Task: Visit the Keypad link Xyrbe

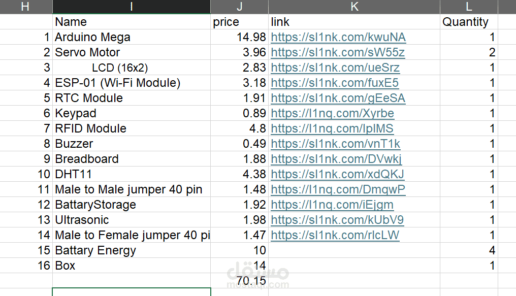Action: (x=332, y=113)
